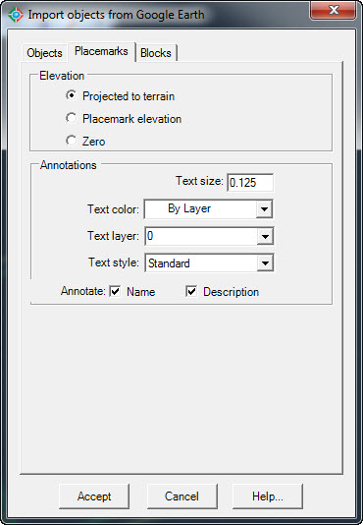Click the By Layer color swatch field
This screenshot has width=363, height=525.
tap(200, 209)
